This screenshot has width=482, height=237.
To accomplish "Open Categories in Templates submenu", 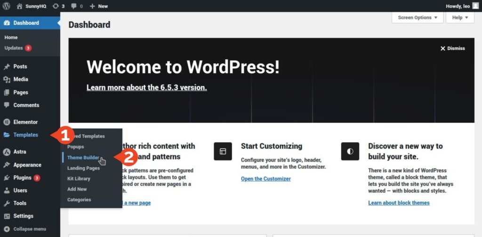I will (x=79, y=199).
